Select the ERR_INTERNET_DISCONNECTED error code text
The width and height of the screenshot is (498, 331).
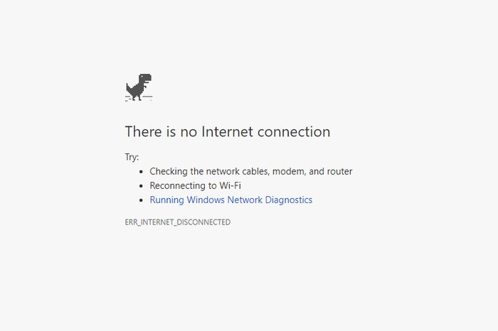point(178,222)
